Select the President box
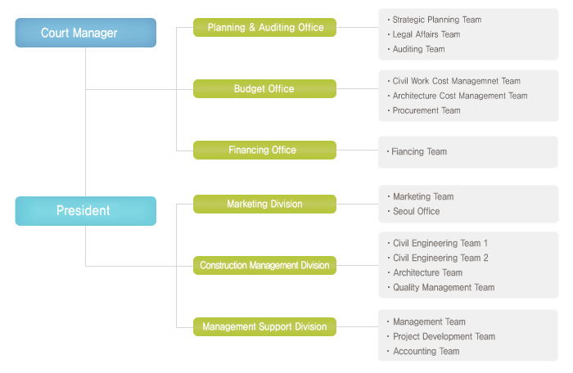 (85, 211)
